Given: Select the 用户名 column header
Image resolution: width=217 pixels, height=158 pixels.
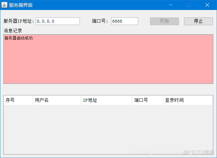Looking at the screenshot, I should [57, 100].
